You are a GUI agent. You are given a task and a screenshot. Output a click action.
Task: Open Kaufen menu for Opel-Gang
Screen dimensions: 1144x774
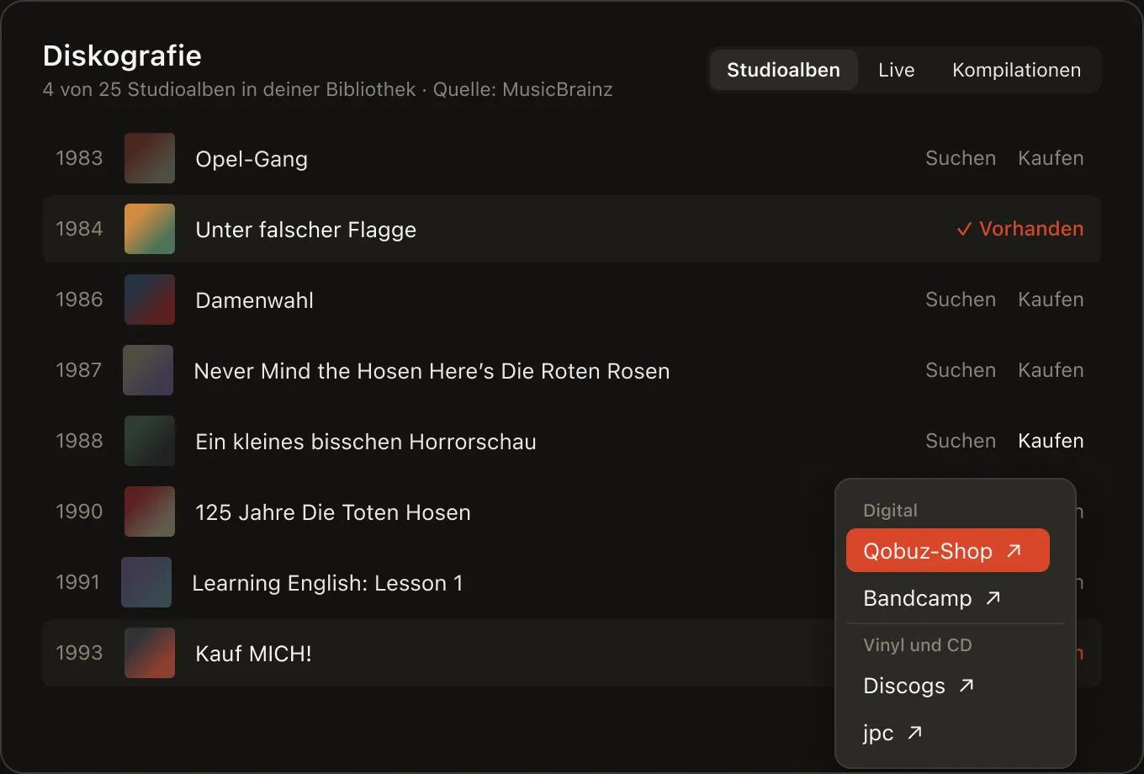(1051, 158)
